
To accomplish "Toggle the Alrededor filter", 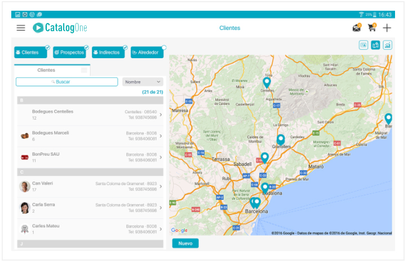I will coord(147,52).
